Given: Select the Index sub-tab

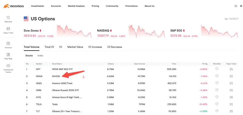Looking at the screenshot, I should [40, 56].
